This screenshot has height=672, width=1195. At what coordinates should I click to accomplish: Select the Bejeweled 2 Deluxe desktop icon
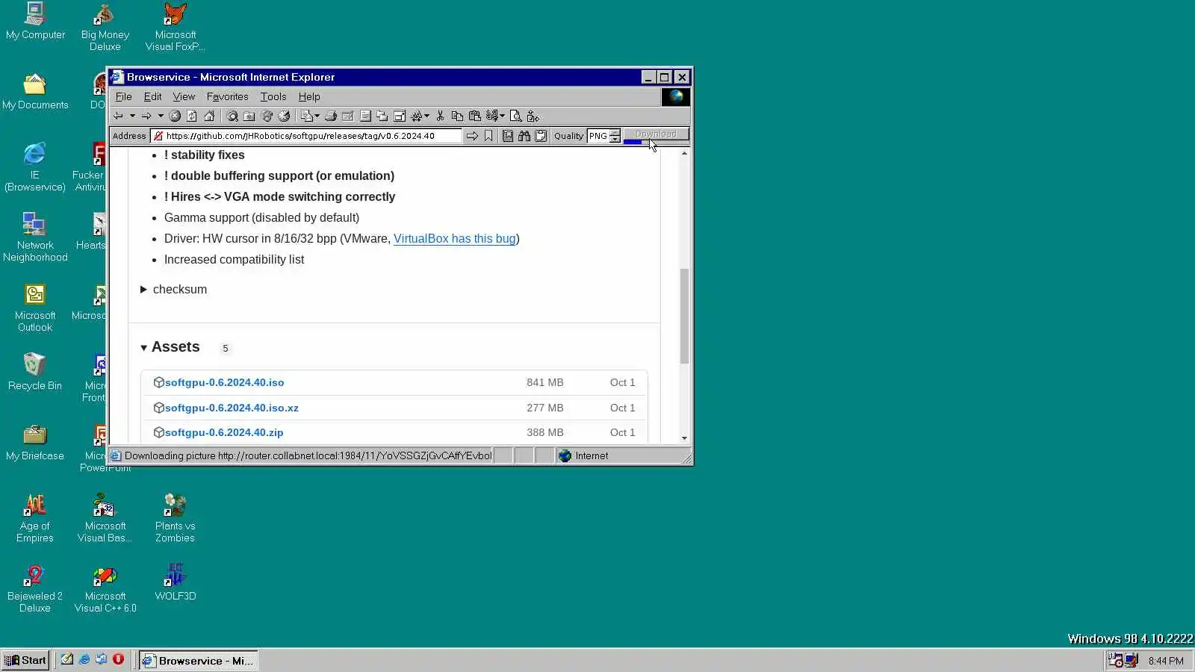click(x=35, y=588)
